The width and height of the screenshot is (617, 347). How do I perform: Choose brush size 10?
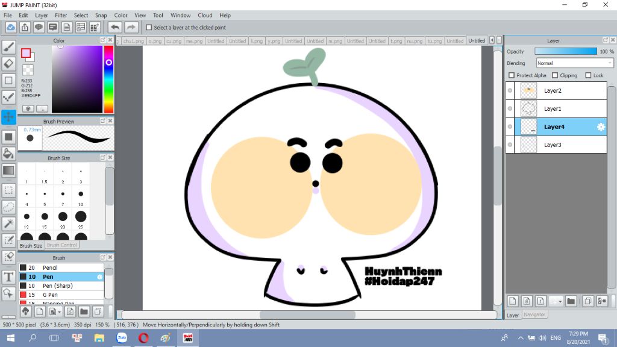pyautogui.click(x=81, y=196)
